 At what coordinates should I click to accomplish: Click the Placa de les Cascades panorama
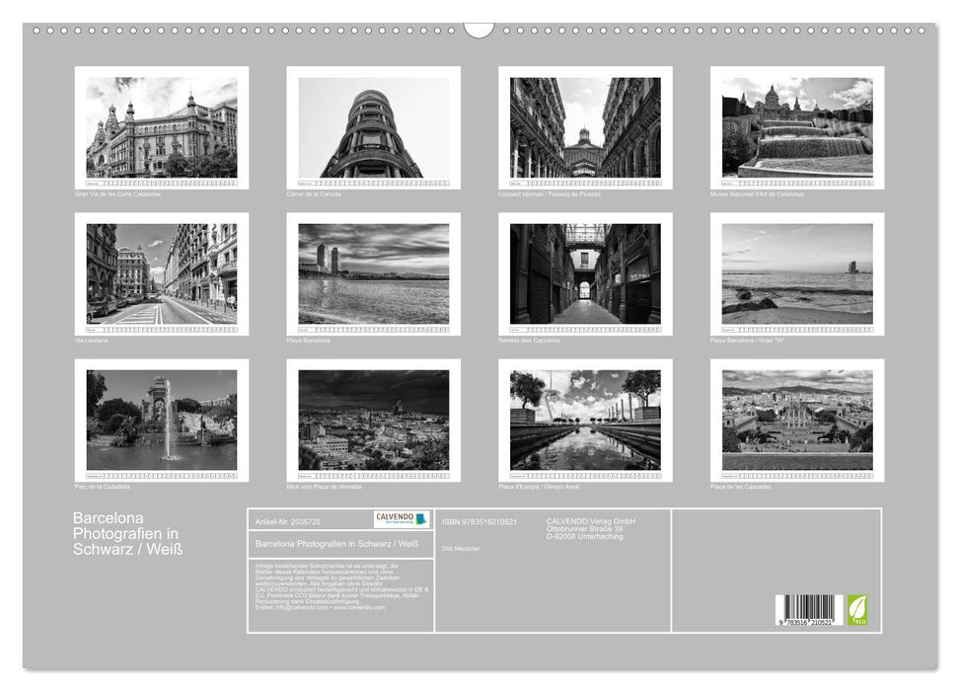click(x=795, y=422)
